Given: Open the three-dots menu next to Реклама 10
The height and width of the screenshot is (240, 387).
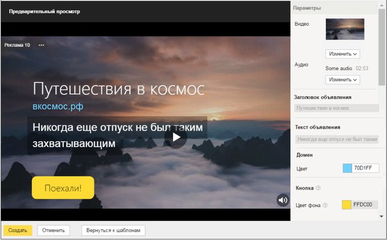Looking at the screenshot, I should click(x=41, y=45).
